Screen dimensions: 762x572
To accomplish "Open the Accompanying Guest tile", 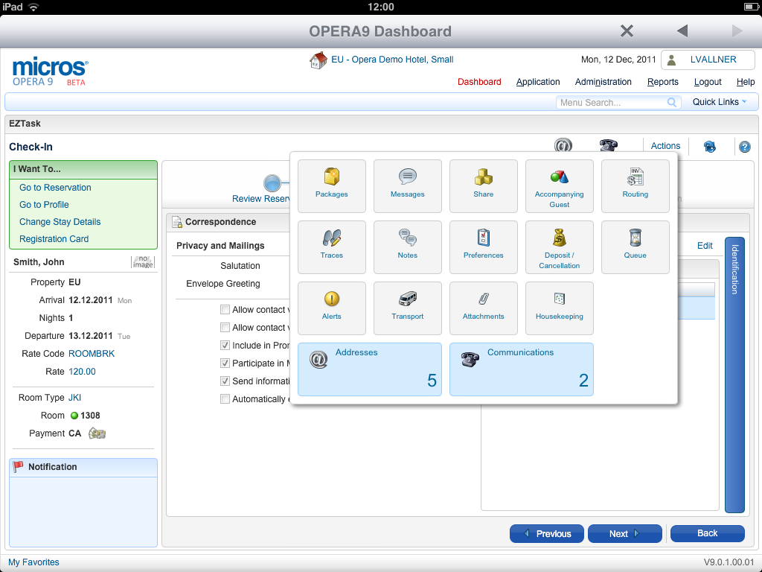I will point(559,185).
